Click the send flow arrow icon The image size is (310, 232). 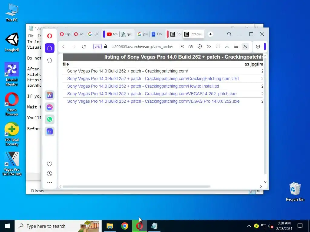coord(209,47)
